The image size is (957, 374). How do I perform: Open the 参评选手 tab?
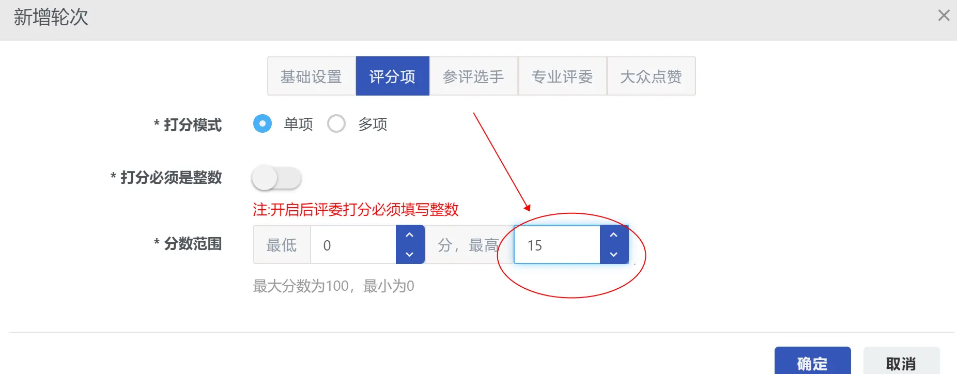473,76
